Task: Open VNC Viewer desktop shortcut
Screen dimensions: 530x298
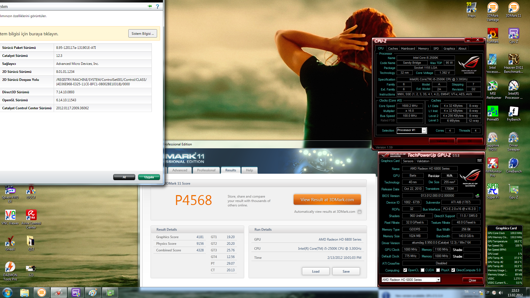Action: coord(10,217)
